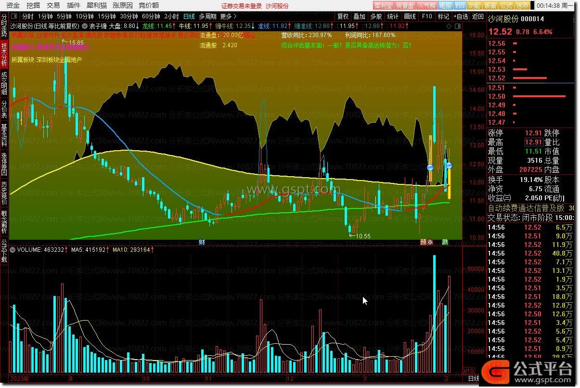
Task: Switch to 2小时 period
Action: (171, 16)
